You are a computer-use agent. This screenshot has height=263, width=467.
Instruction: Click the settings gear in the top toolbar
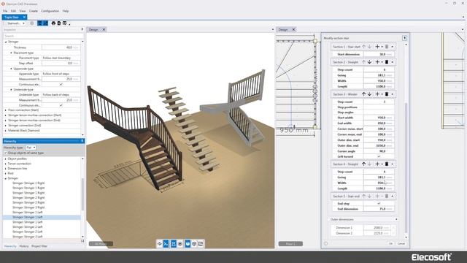coord(32,23)
